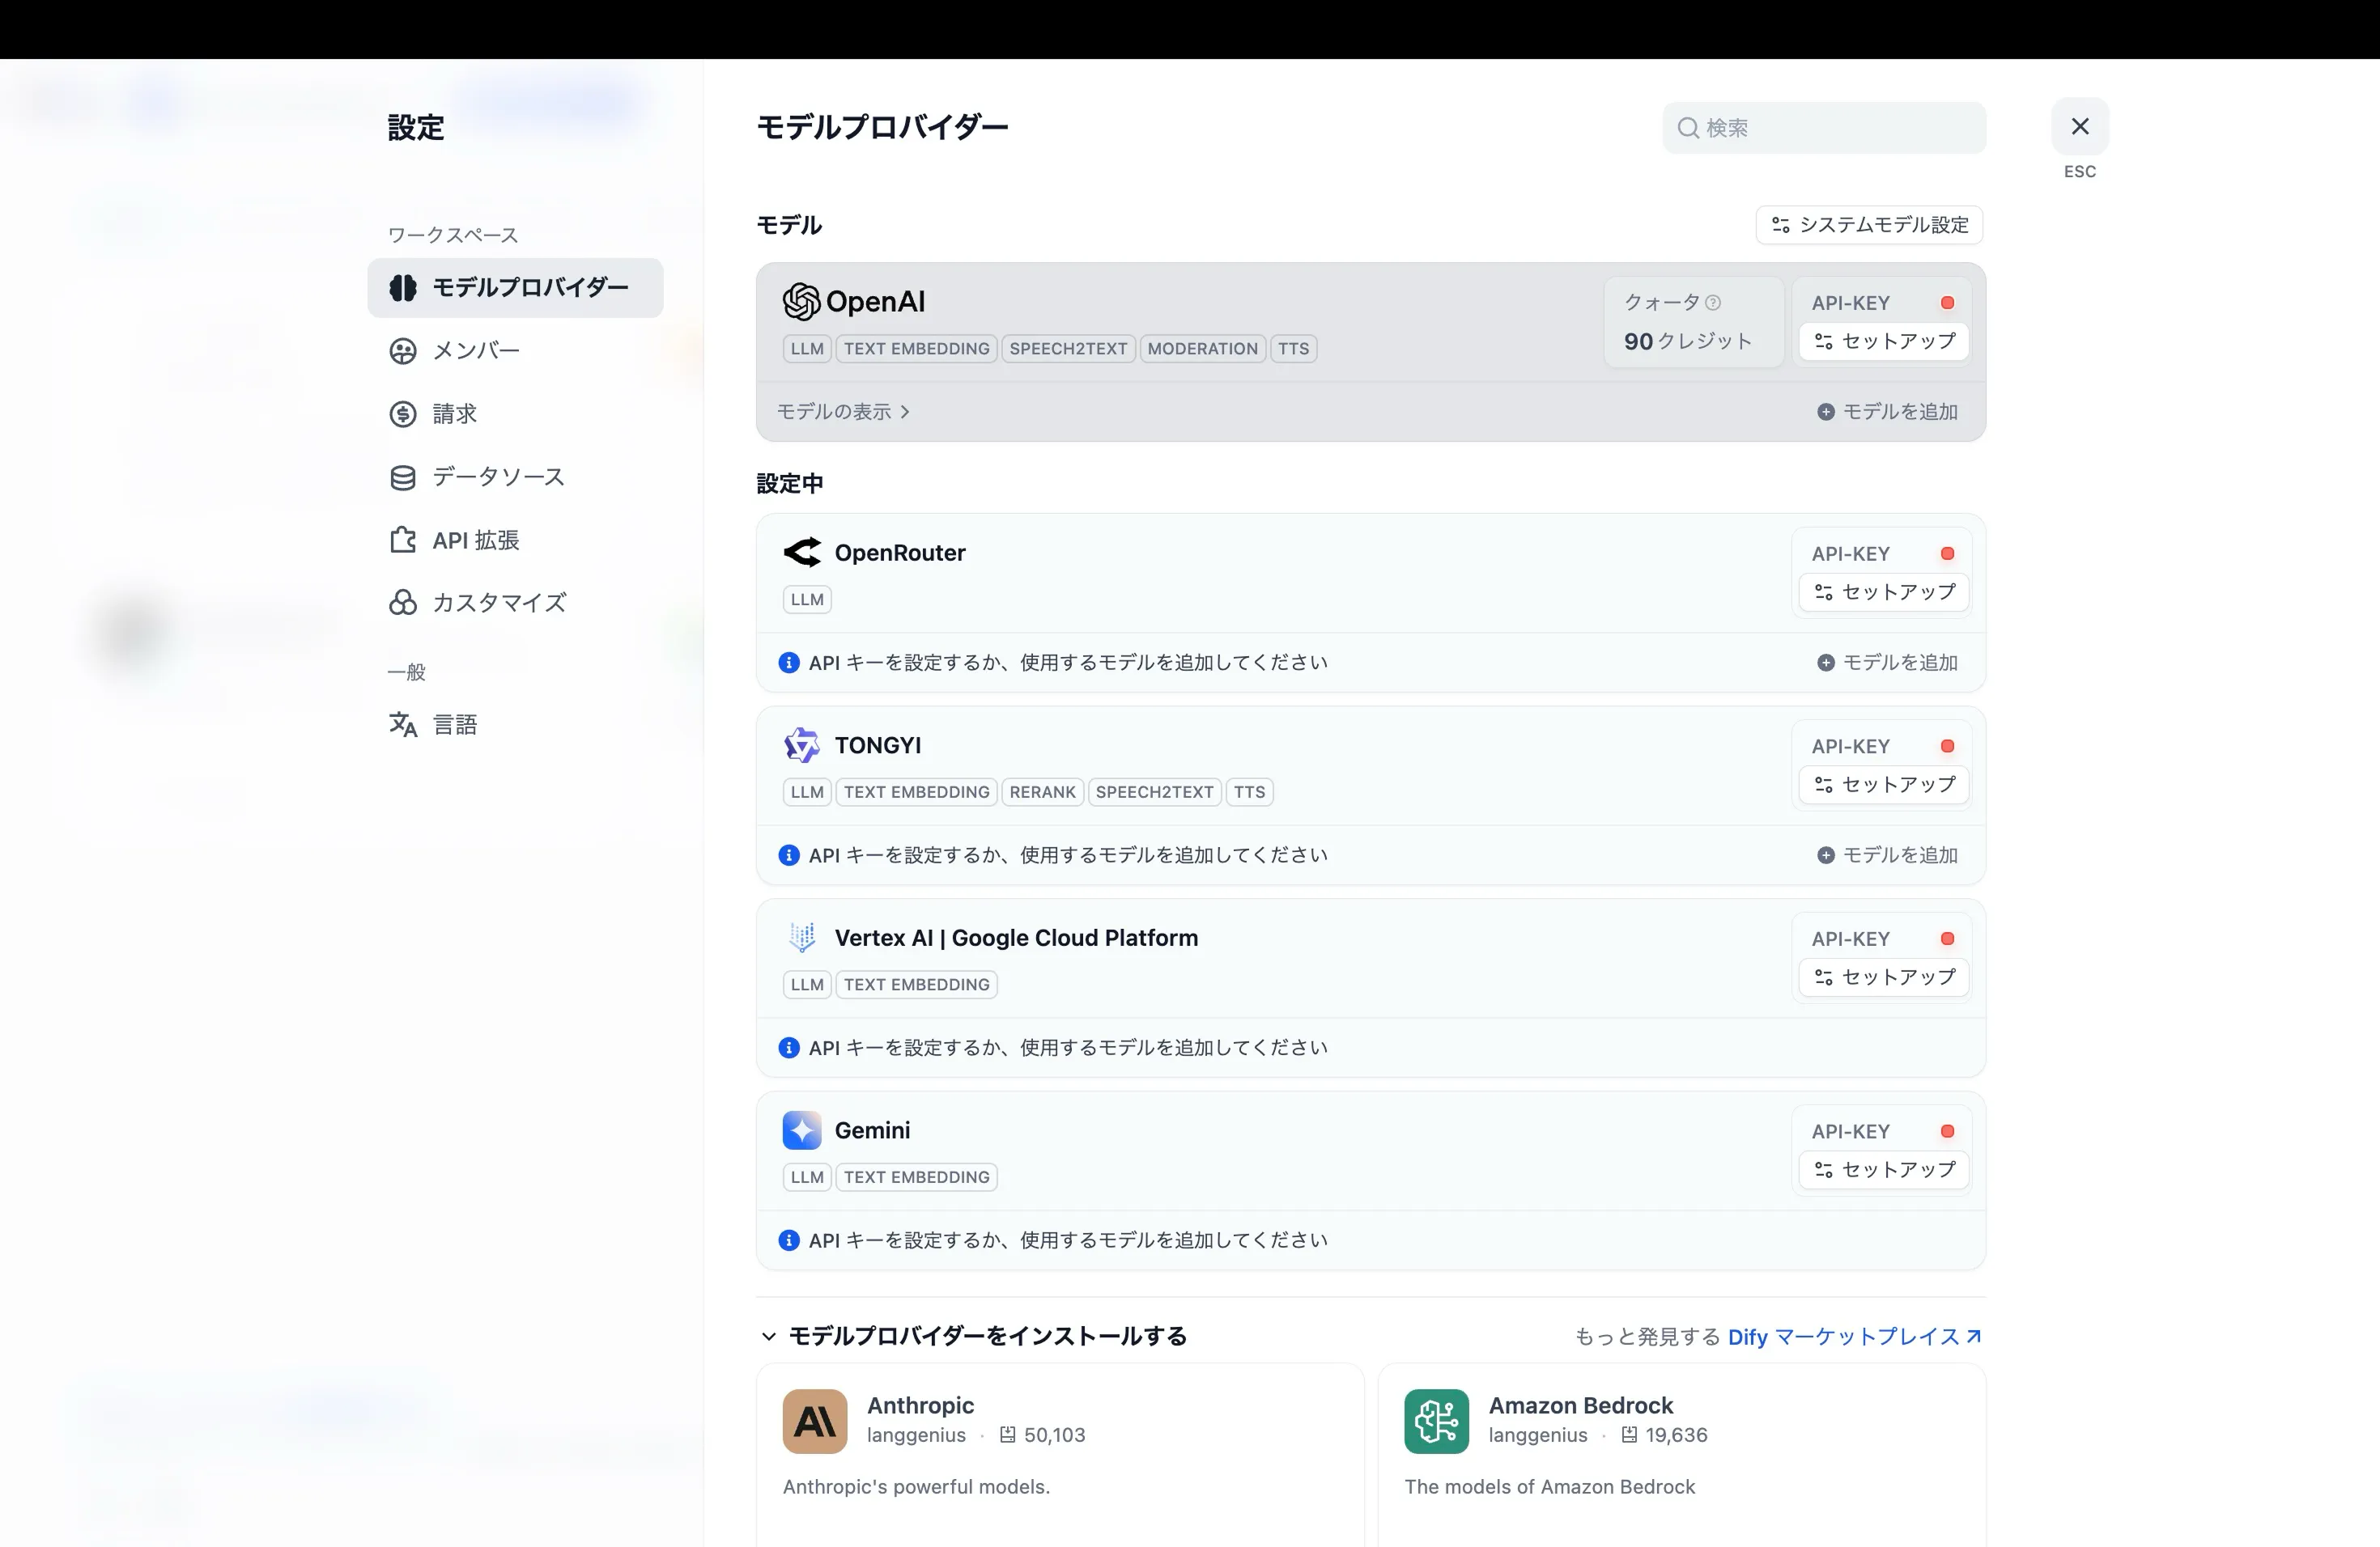Click the OpenRouter logo icon
Screen dimensions: 2380x1547
pos(802,553)
